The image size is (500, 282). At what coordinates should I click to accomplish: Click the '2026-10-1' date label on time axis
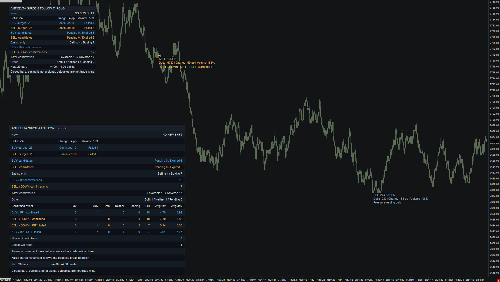(x=6, y=280)
